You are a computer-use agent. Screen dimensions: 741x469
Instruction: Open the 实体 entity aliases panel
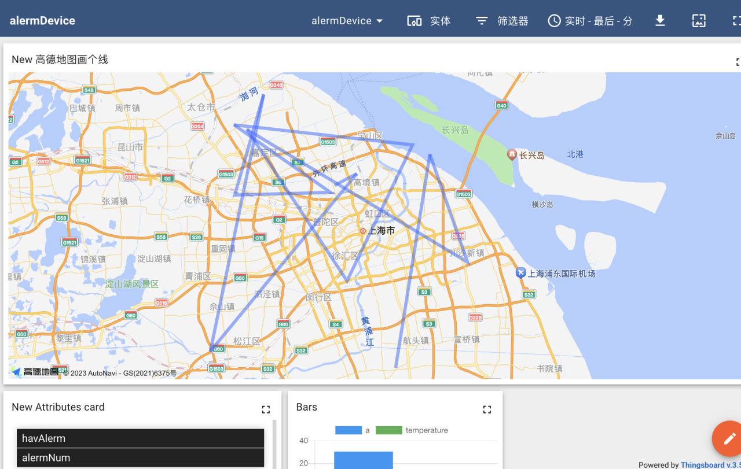(429, 21)
